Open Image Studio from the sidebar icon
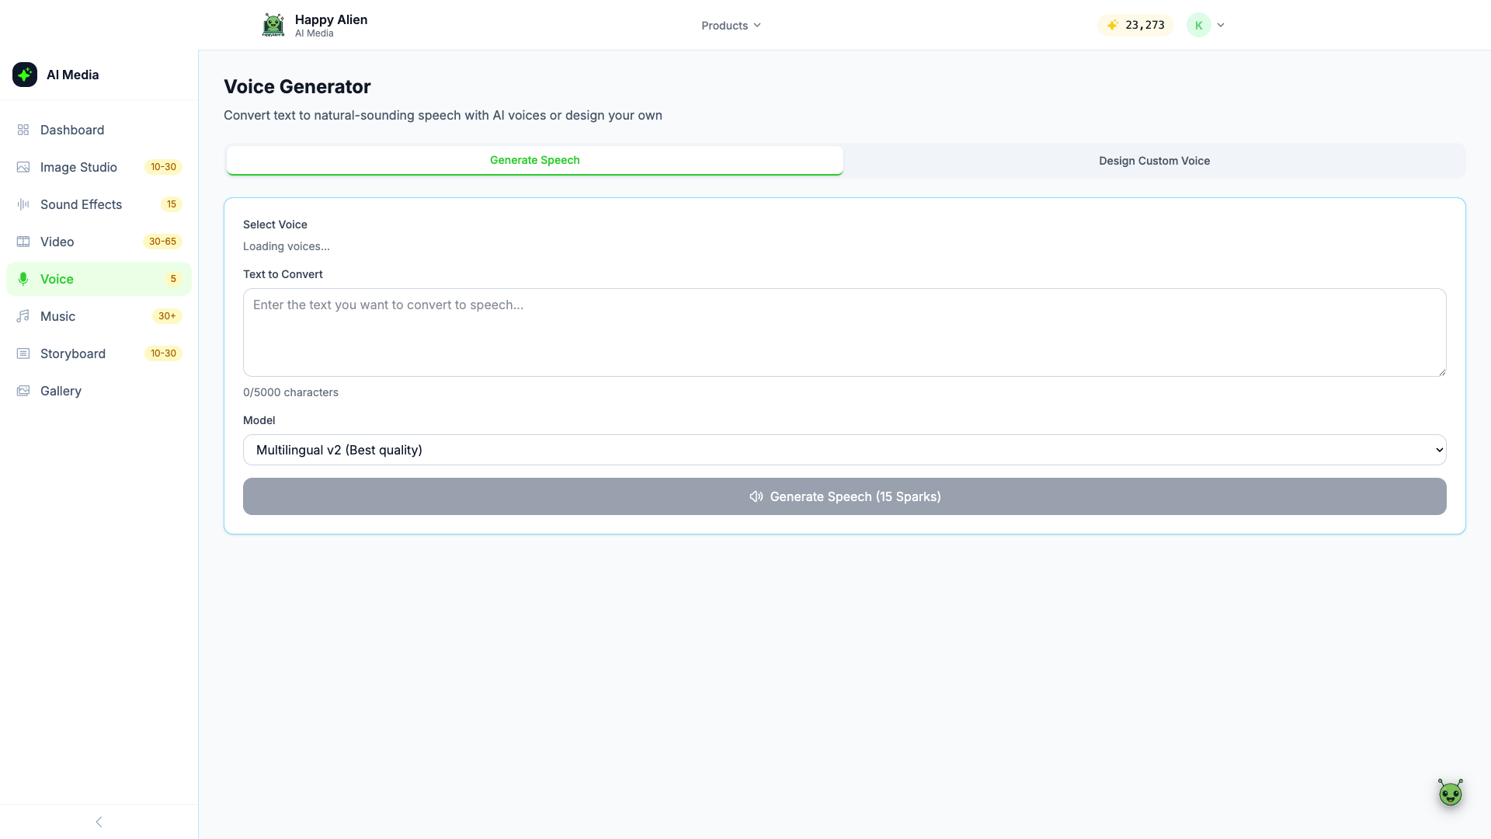Viewport: 1491px width, 839px height. tap(23, 167)
